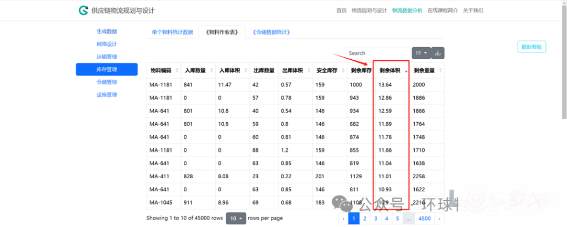Go to page 5
Screen dimensions: 567x227
[397, 218]
